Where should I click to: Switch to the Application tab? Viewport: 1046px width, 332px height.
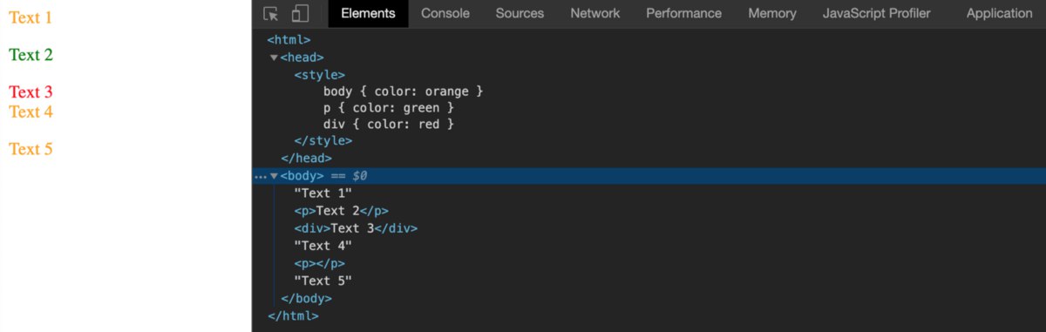[999, 13]
